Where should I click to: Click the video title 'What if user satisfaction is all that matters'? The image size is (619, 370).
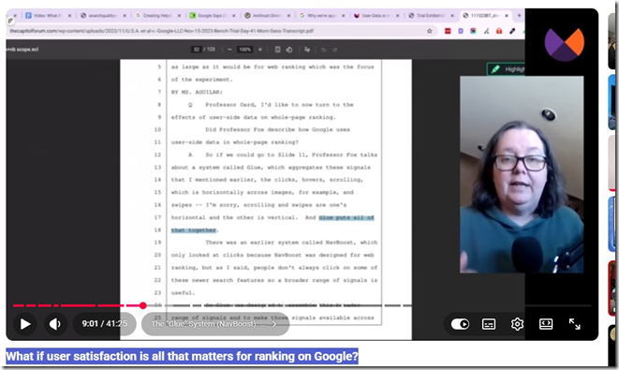182,356
